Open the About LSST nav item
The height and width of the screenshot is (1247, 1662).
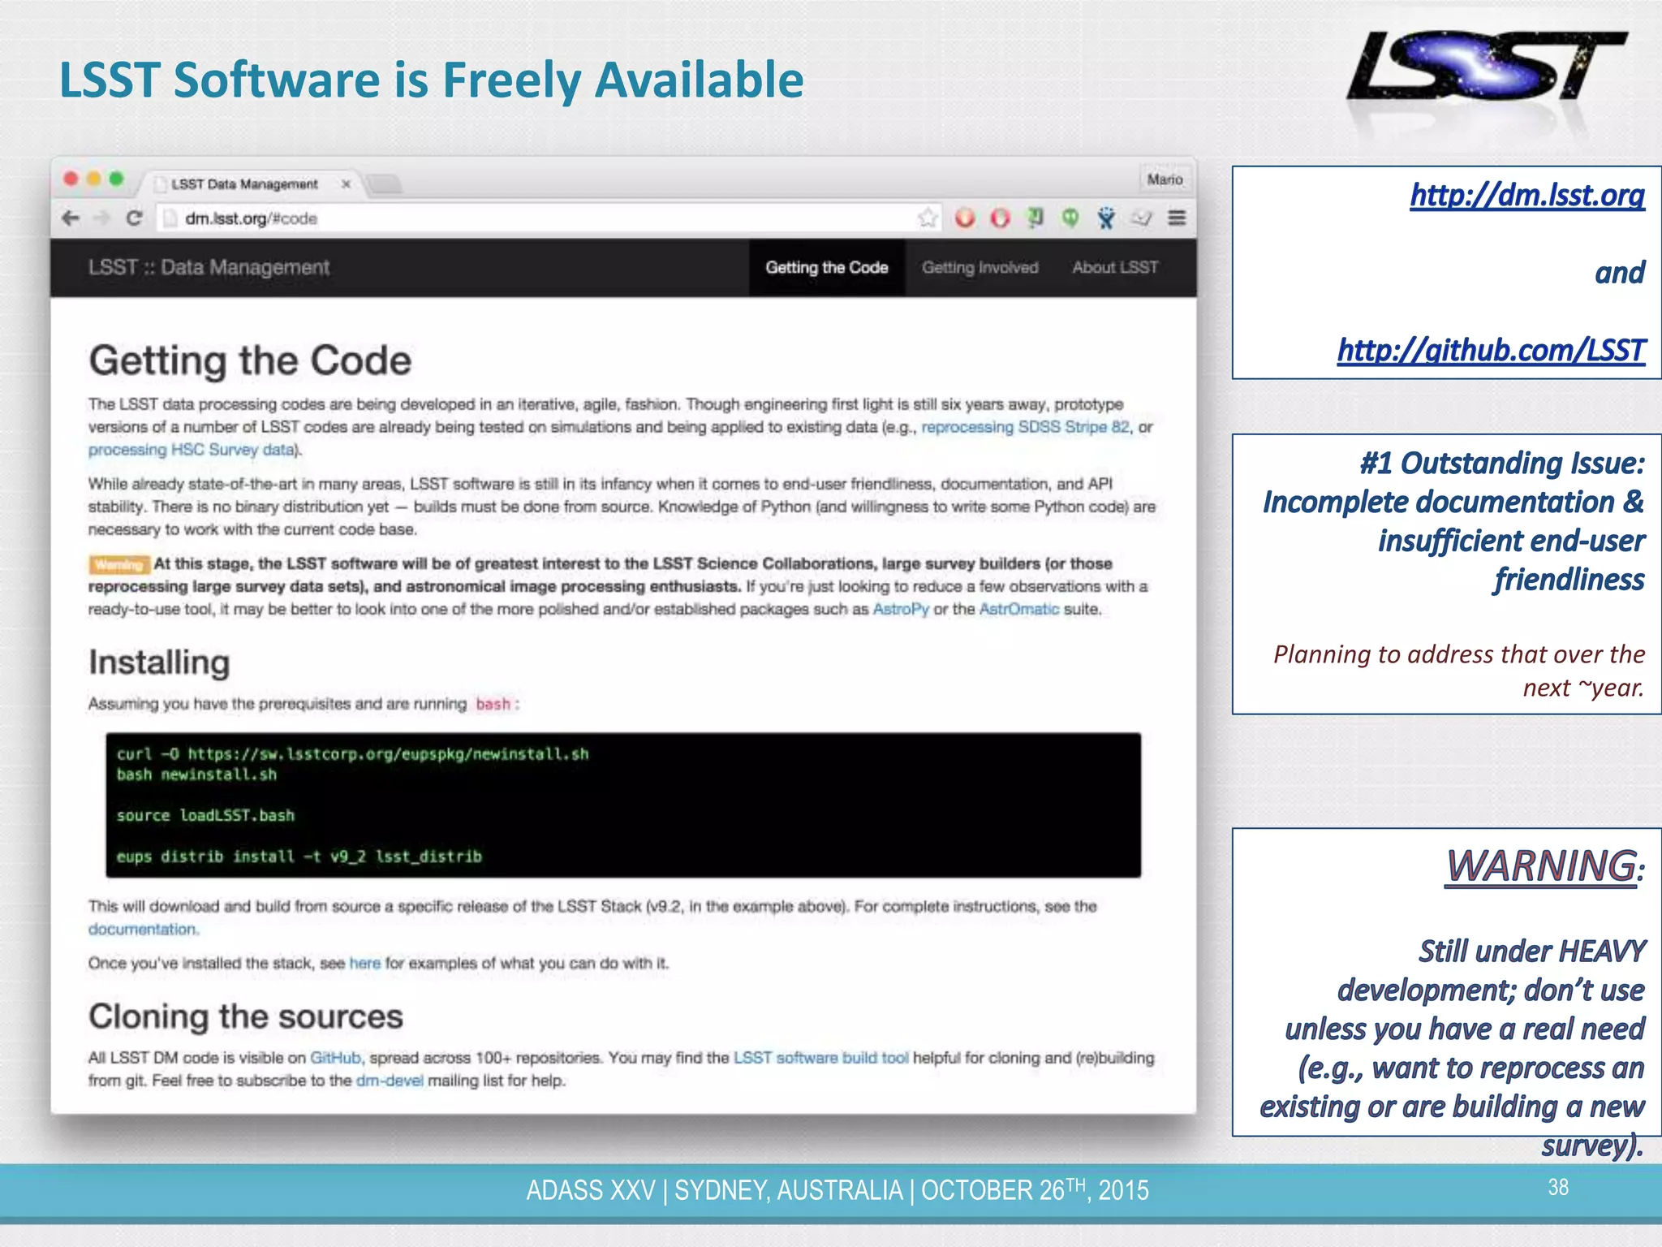[x=1114, y=267]
